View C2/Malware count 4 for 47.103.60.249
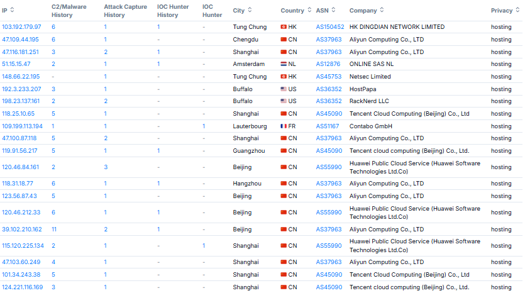 click(53, 262)
